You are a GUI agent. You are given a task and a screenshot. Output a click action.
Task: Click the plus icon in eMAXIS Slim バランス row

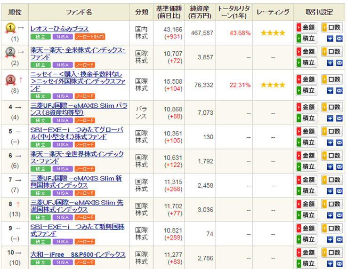point(330,118)
